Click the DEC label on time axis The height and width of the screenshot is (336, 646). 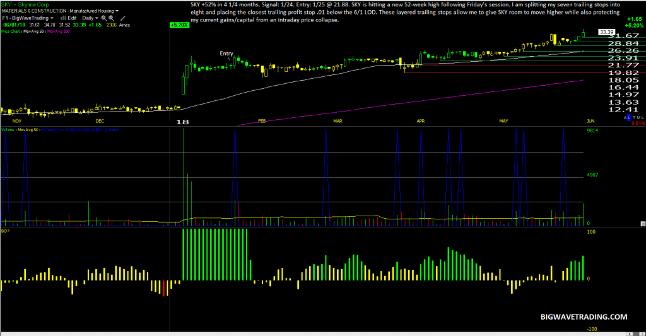100,121
